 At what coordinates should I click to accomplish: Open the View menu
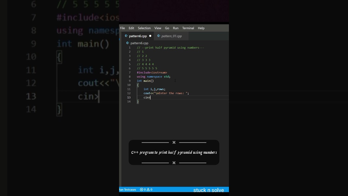(x=158, y=28)
